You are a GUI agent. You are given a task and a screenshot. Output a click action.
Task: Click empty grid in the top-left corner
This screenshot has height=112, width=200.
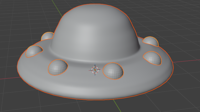(x=16, y=10)
